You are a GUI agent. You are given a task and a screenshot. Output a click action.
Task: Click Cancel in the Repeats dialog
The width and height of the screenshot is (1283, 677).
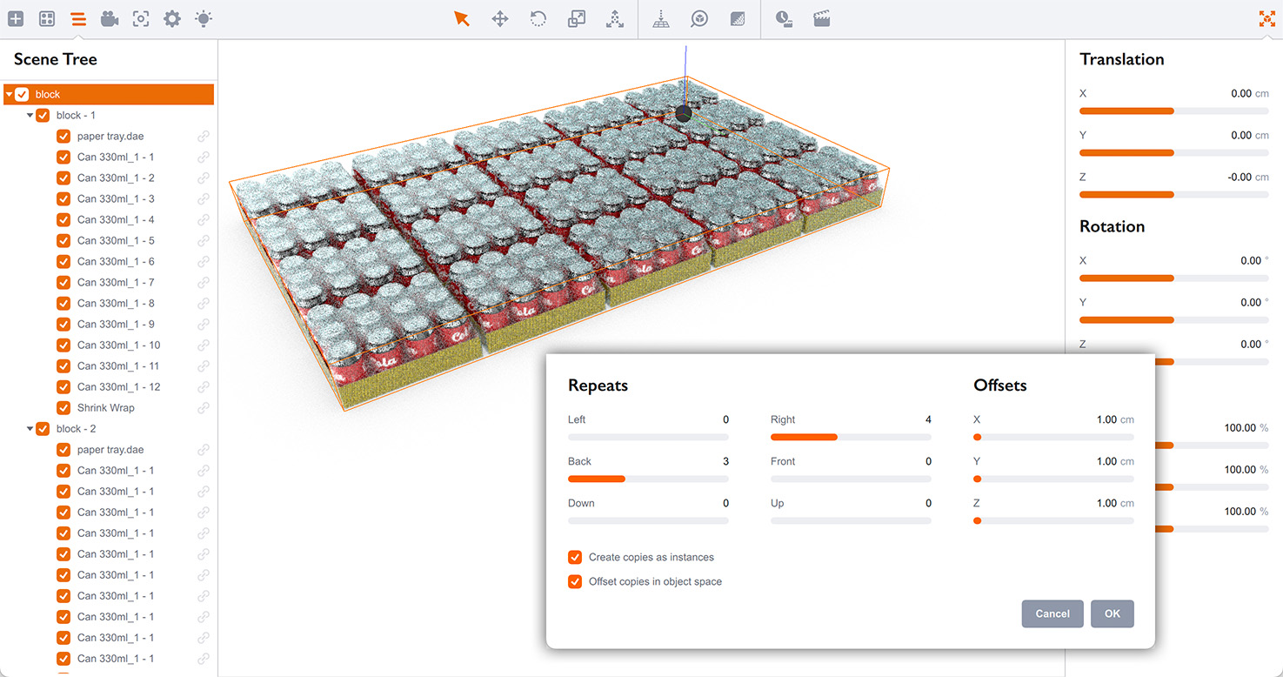[1052, 613]
